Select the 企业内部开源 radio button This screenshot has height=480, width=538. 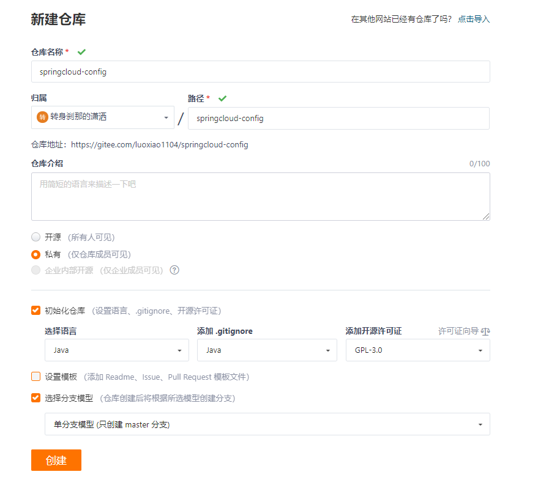(35, 270)
